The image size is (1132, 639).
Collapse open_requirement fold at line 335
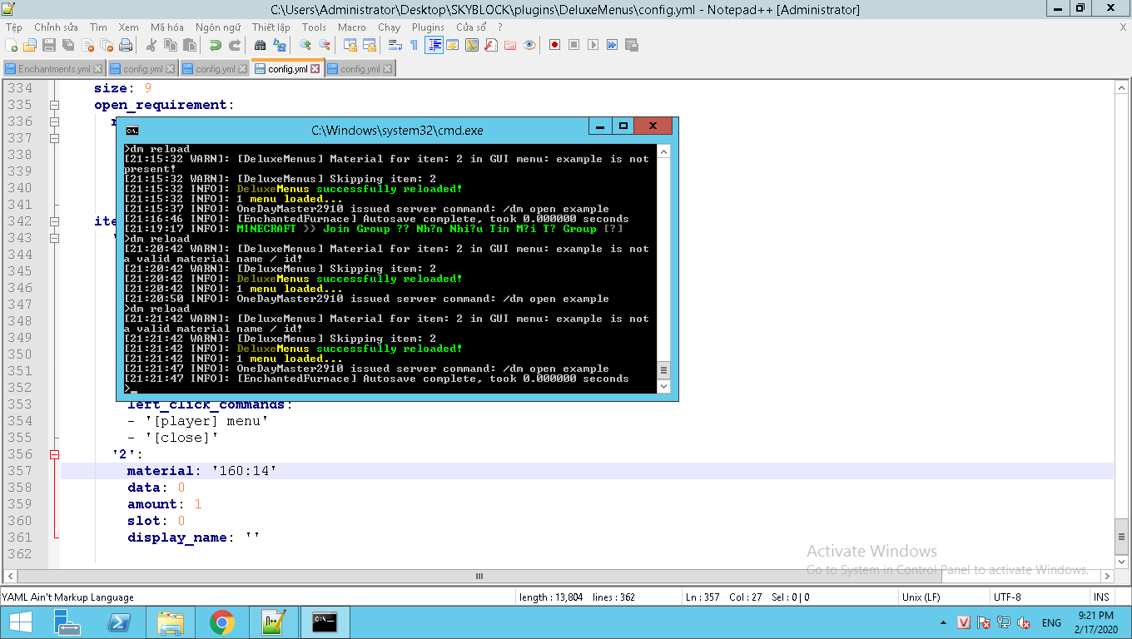click(55, 105)
